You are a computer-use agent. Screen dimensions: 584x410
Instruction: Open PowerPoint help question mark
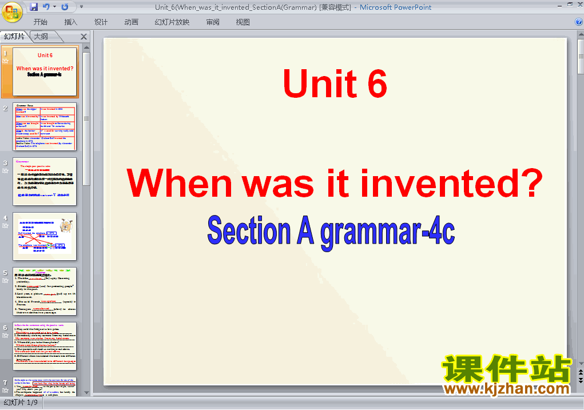pyautogui.click(x=579, y=22)
